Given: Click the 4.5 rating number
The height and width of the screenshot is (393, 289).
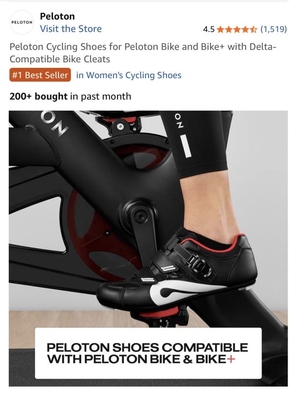Looking at the screenshot, I should click(209, 29).
